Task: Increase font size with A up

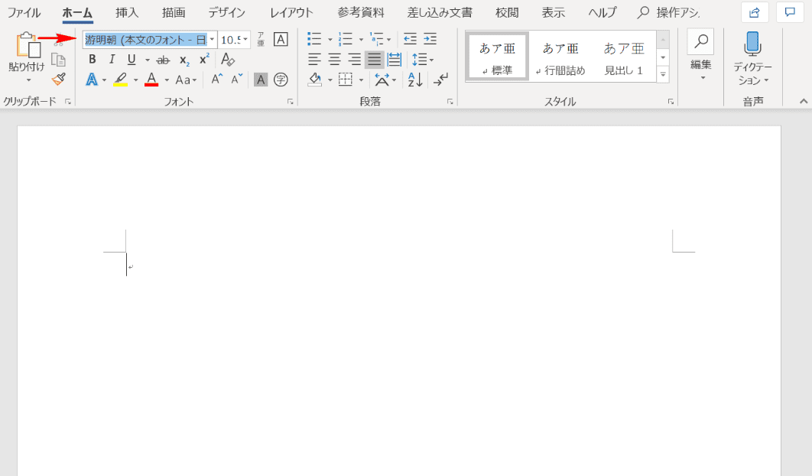Action: point(217,80)
